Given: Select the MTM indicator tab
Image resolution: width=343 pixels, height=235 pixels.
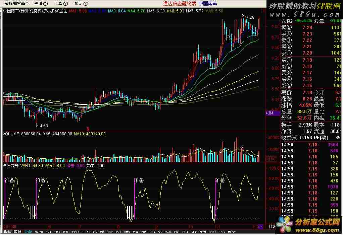Looking at the screenshot, I should 203,232.
